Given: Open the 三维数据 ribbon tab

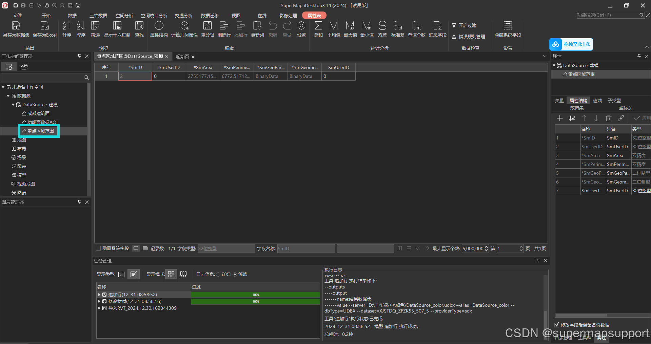Looking at the screenshot, I should tap(98, 16).
